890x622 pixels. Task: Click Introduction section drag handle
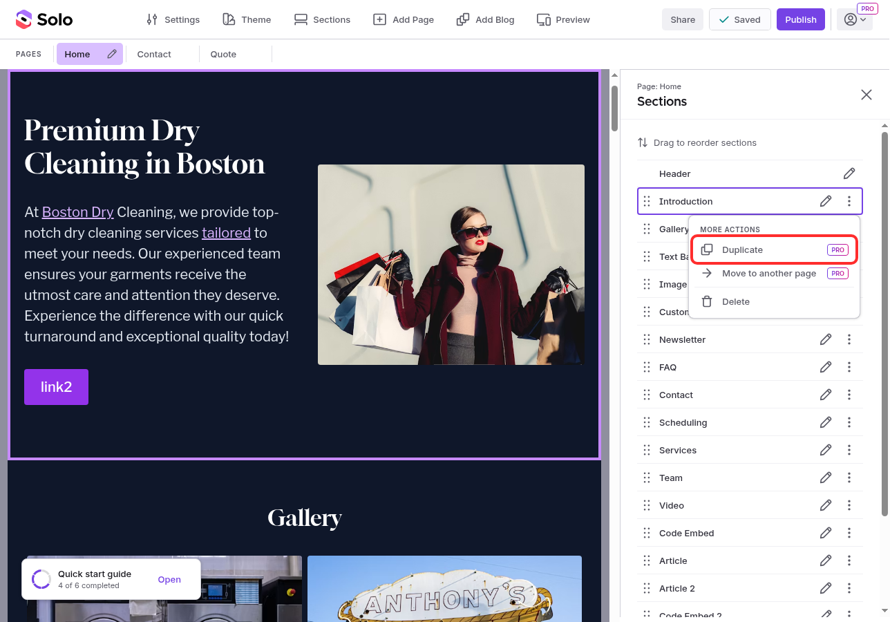(x=647, y=201)
